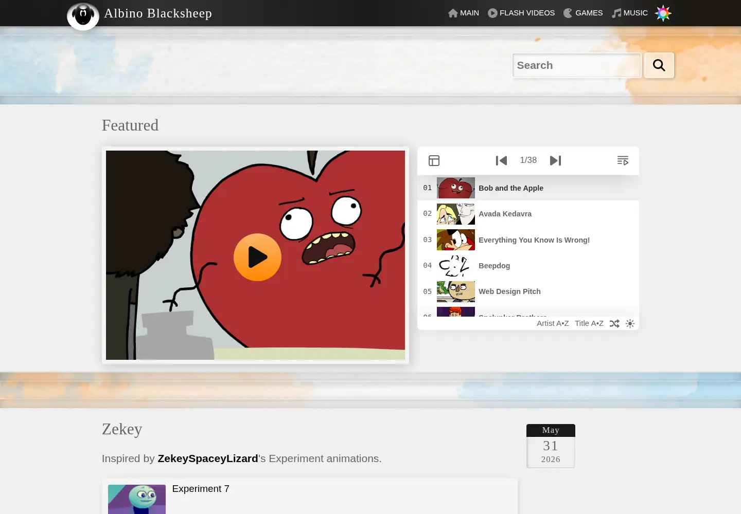This screenshot has height=514, width=741.
Task: Click the Beepdog thumbnail image
Action: 456,266
